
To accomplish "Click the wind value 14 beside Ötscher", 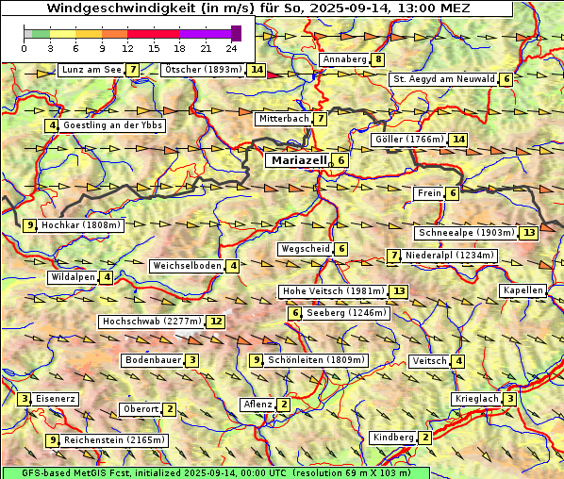I will 257,70.
